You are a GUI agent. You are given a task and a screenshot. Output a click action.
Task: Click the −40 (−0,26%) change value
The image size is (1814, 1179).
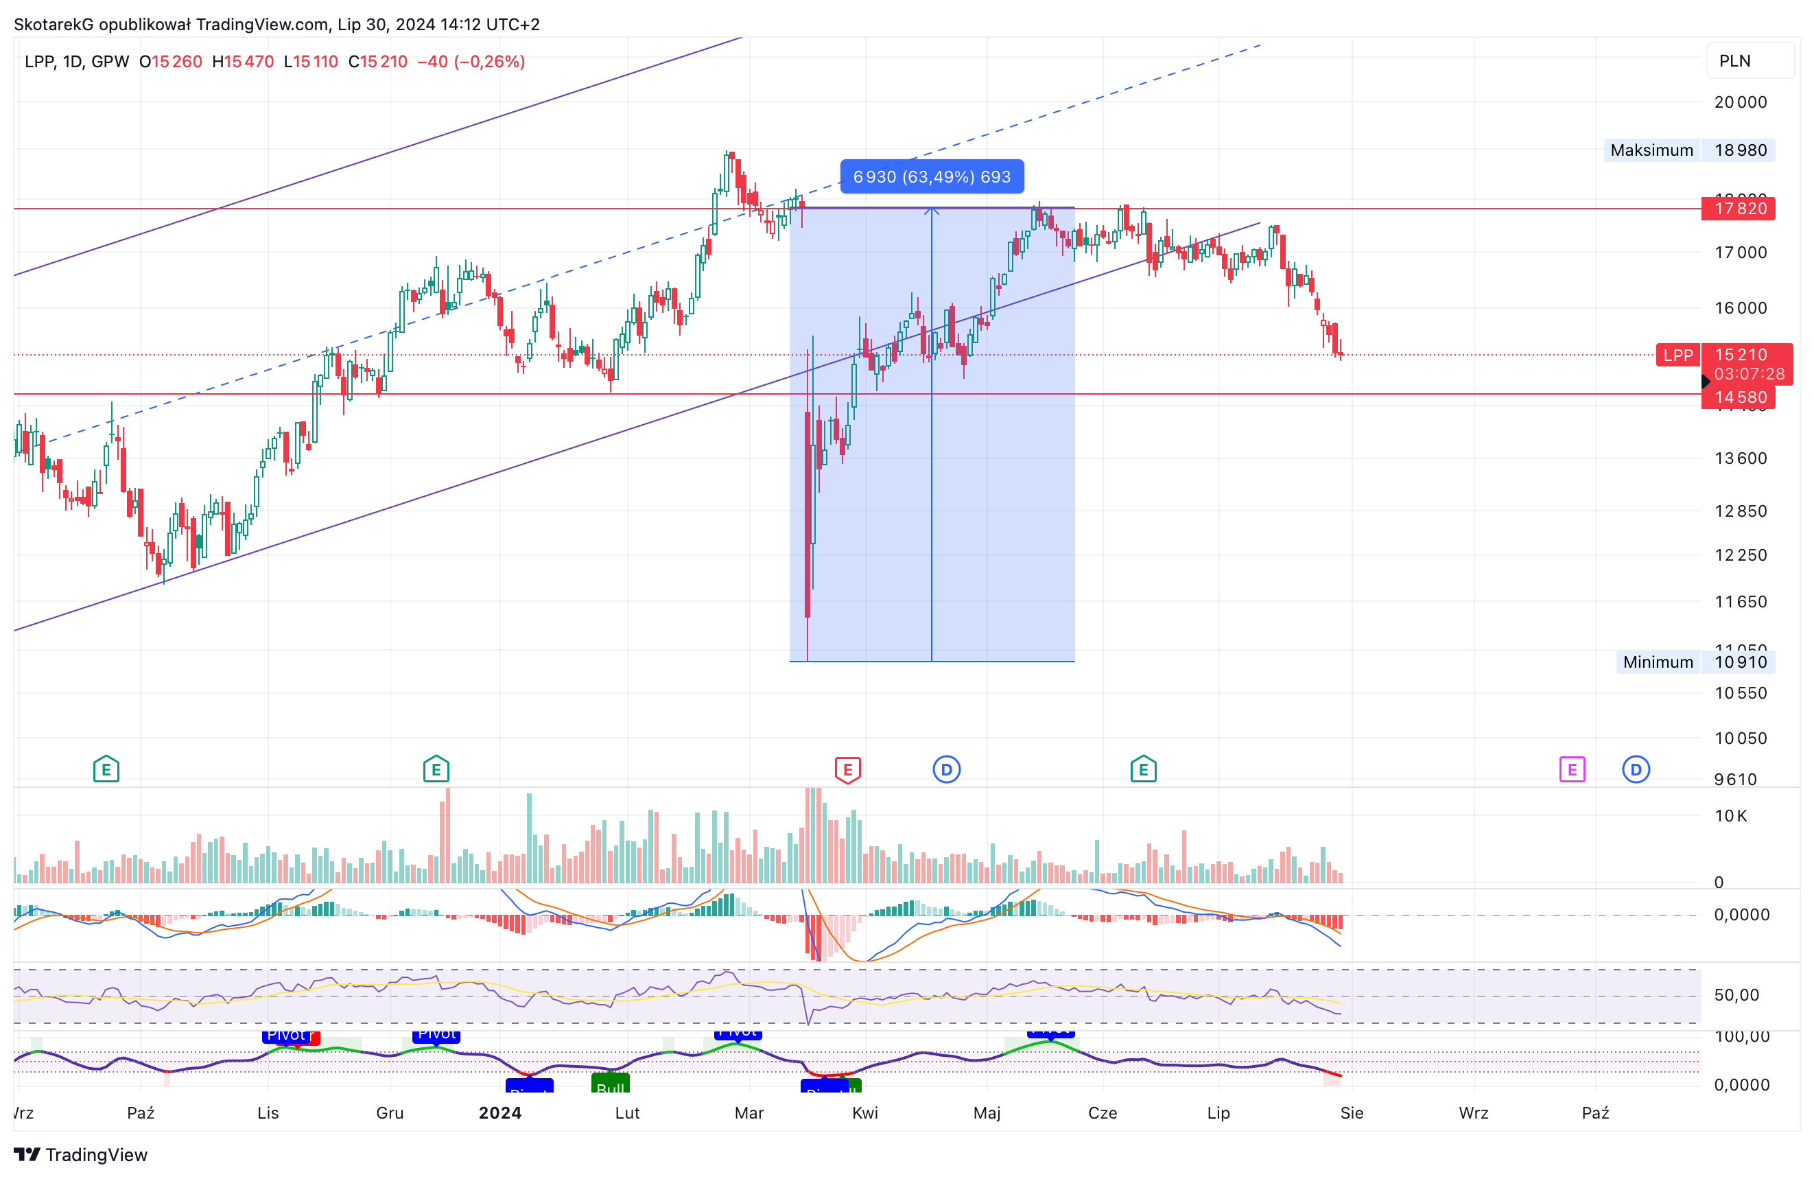coord(471,62)
